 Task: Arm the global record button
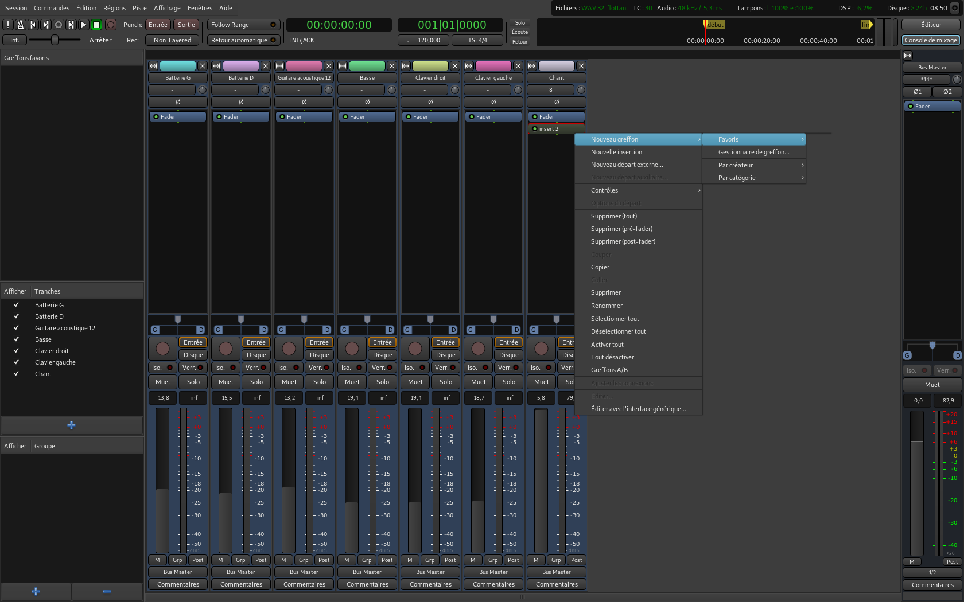click(x=111, y=25)
